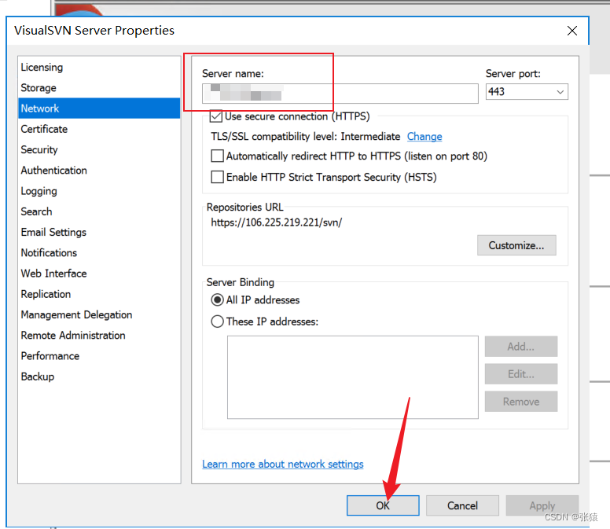Open the Certificate settings page
This screenshot has width=610, height=529.
click(x=99, y=129)
